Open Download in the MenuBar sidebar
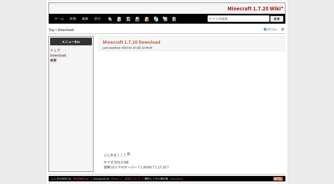The height and width of the screenshot is (184, 334). (58, 55)
